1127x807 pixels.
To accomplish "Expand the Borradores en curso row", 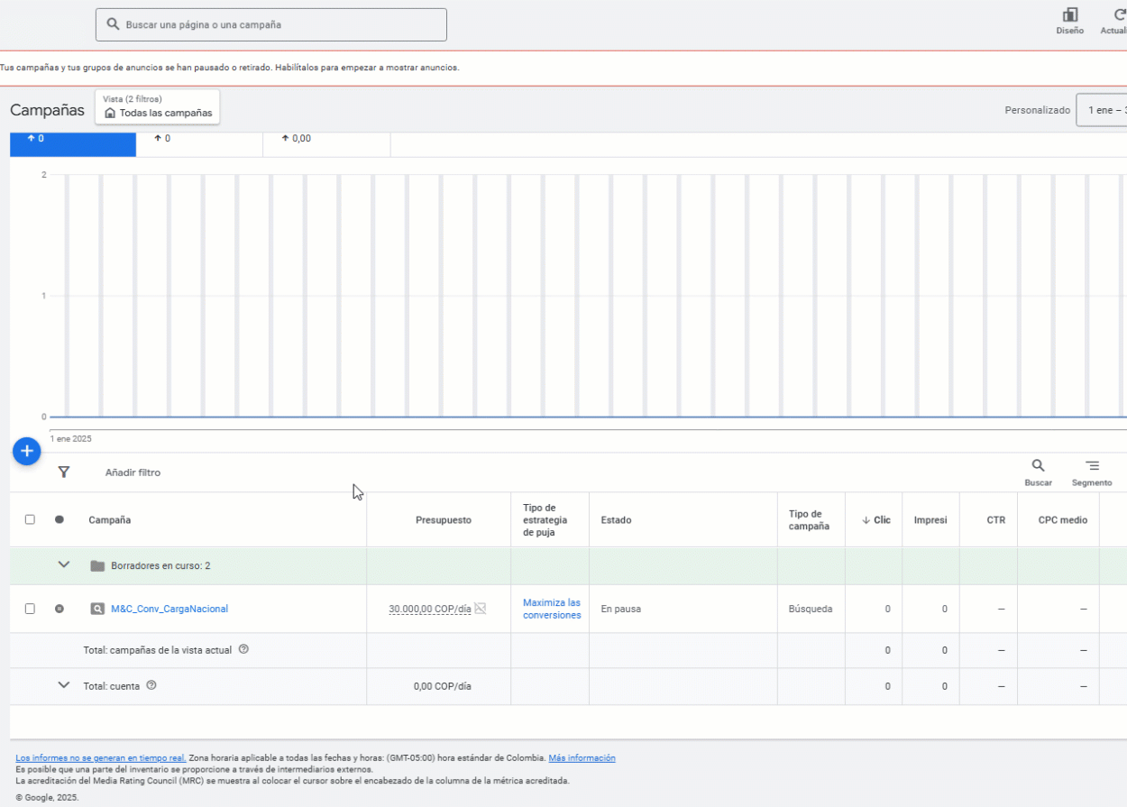I will [64, 565].
